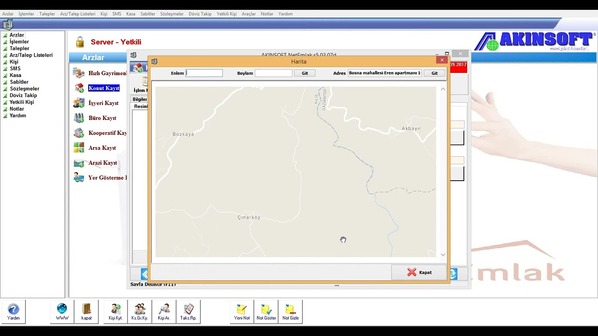598x336 pixels.
Task: Click the Arazi Kayıt icon
Action: [79, 163]
